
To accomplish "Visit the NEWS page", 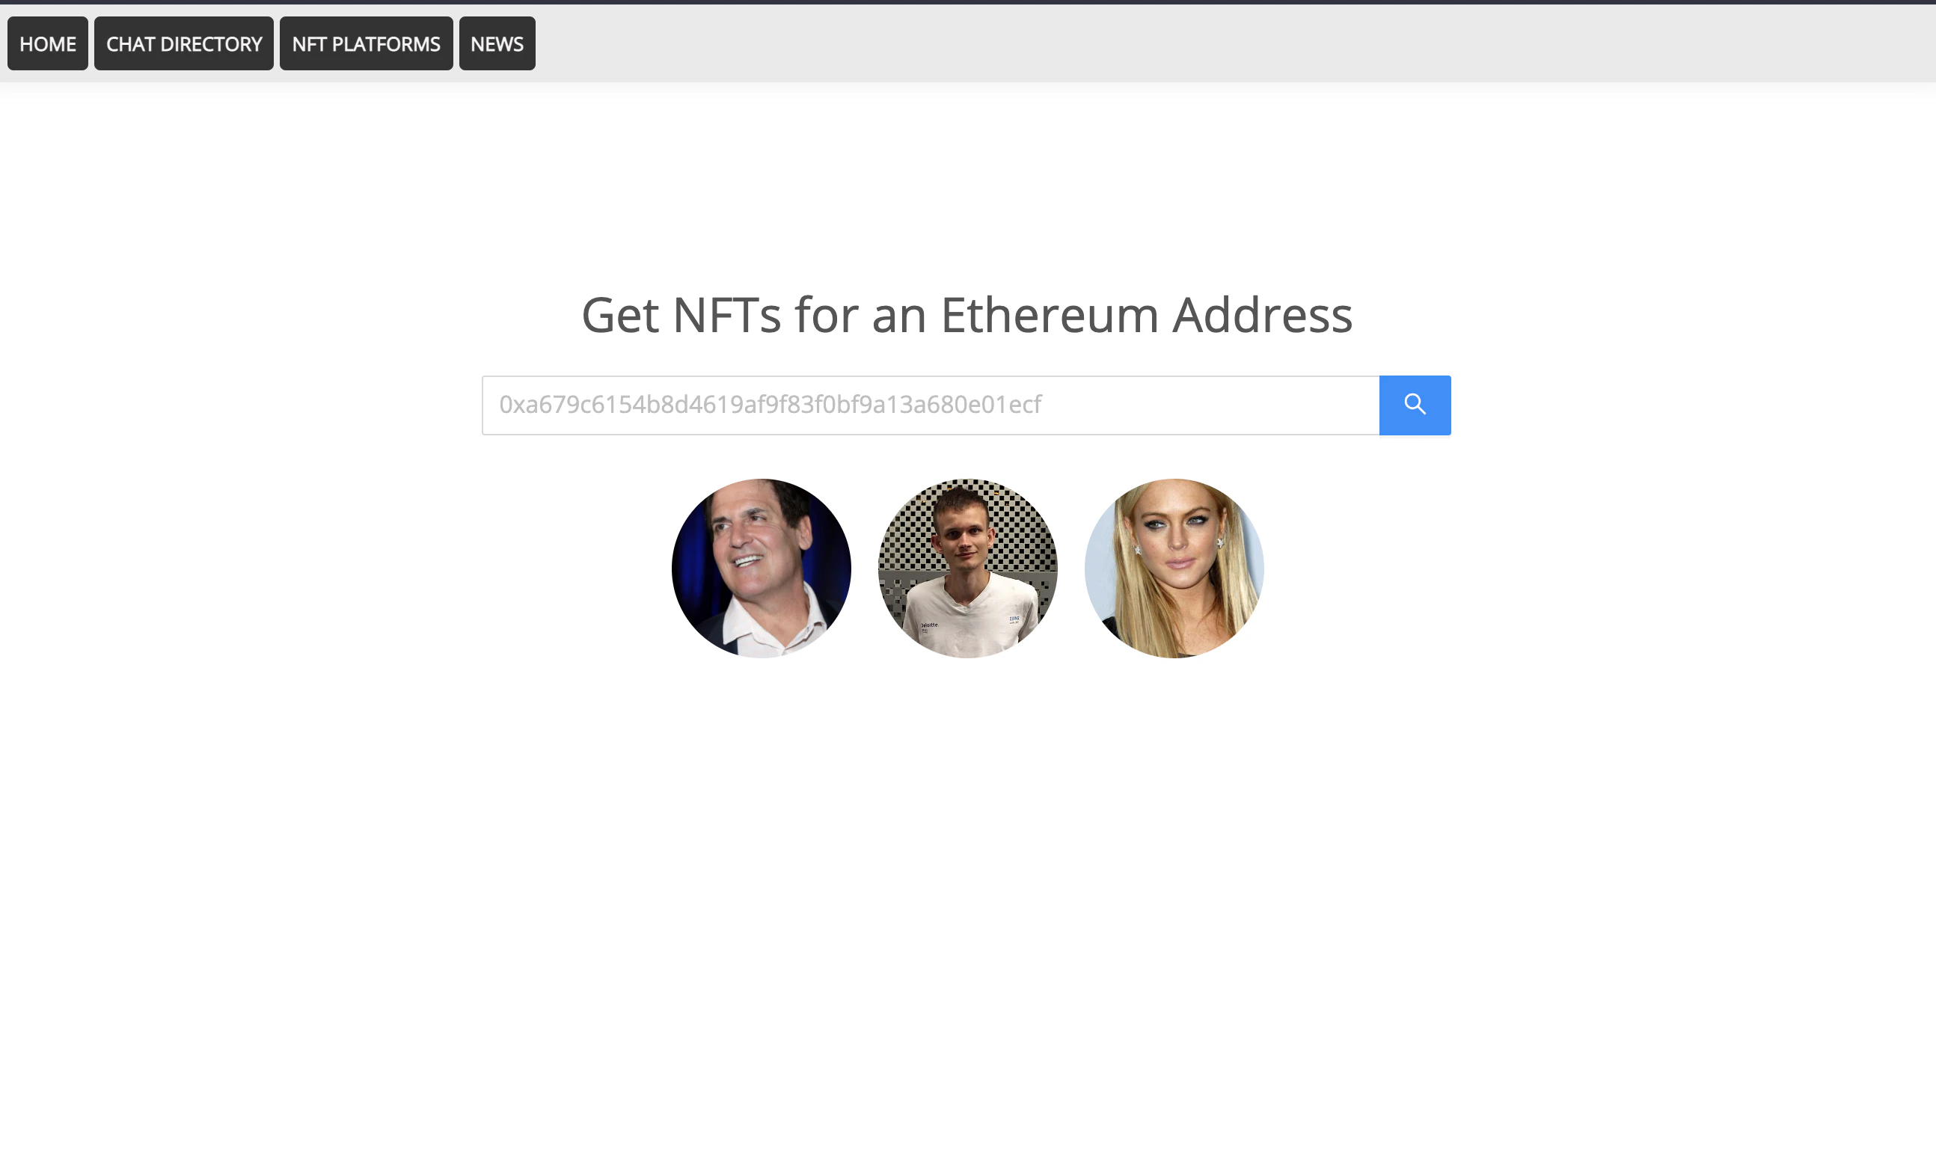I will coord(497,43).
